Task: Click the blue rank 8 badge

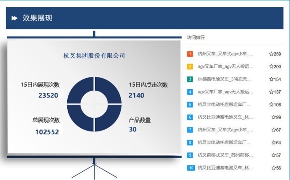Action: pos(190,142)
